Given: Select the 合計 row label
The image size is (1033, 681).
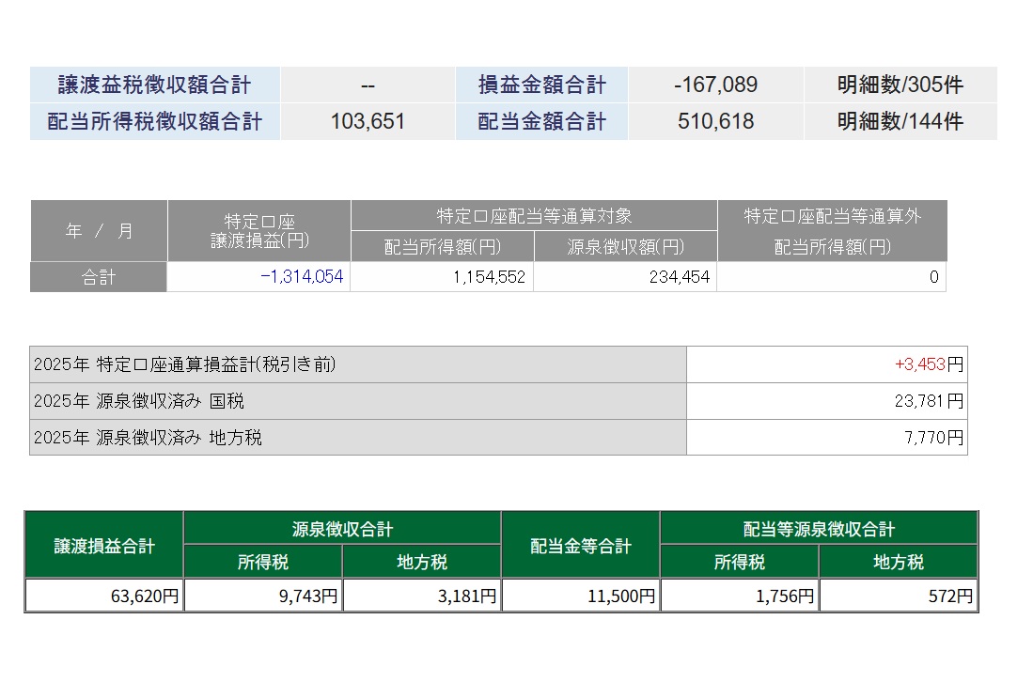Looking at the screenshot, I should coord(99,277).
